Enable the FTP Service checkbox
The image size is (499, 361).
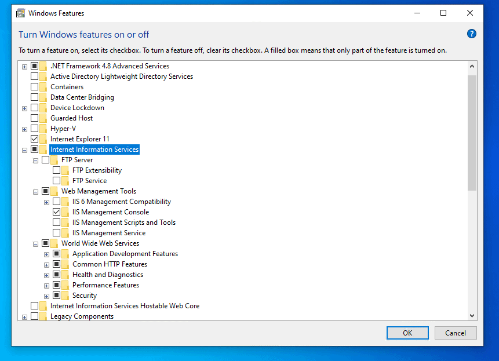[x=56, y=181]
